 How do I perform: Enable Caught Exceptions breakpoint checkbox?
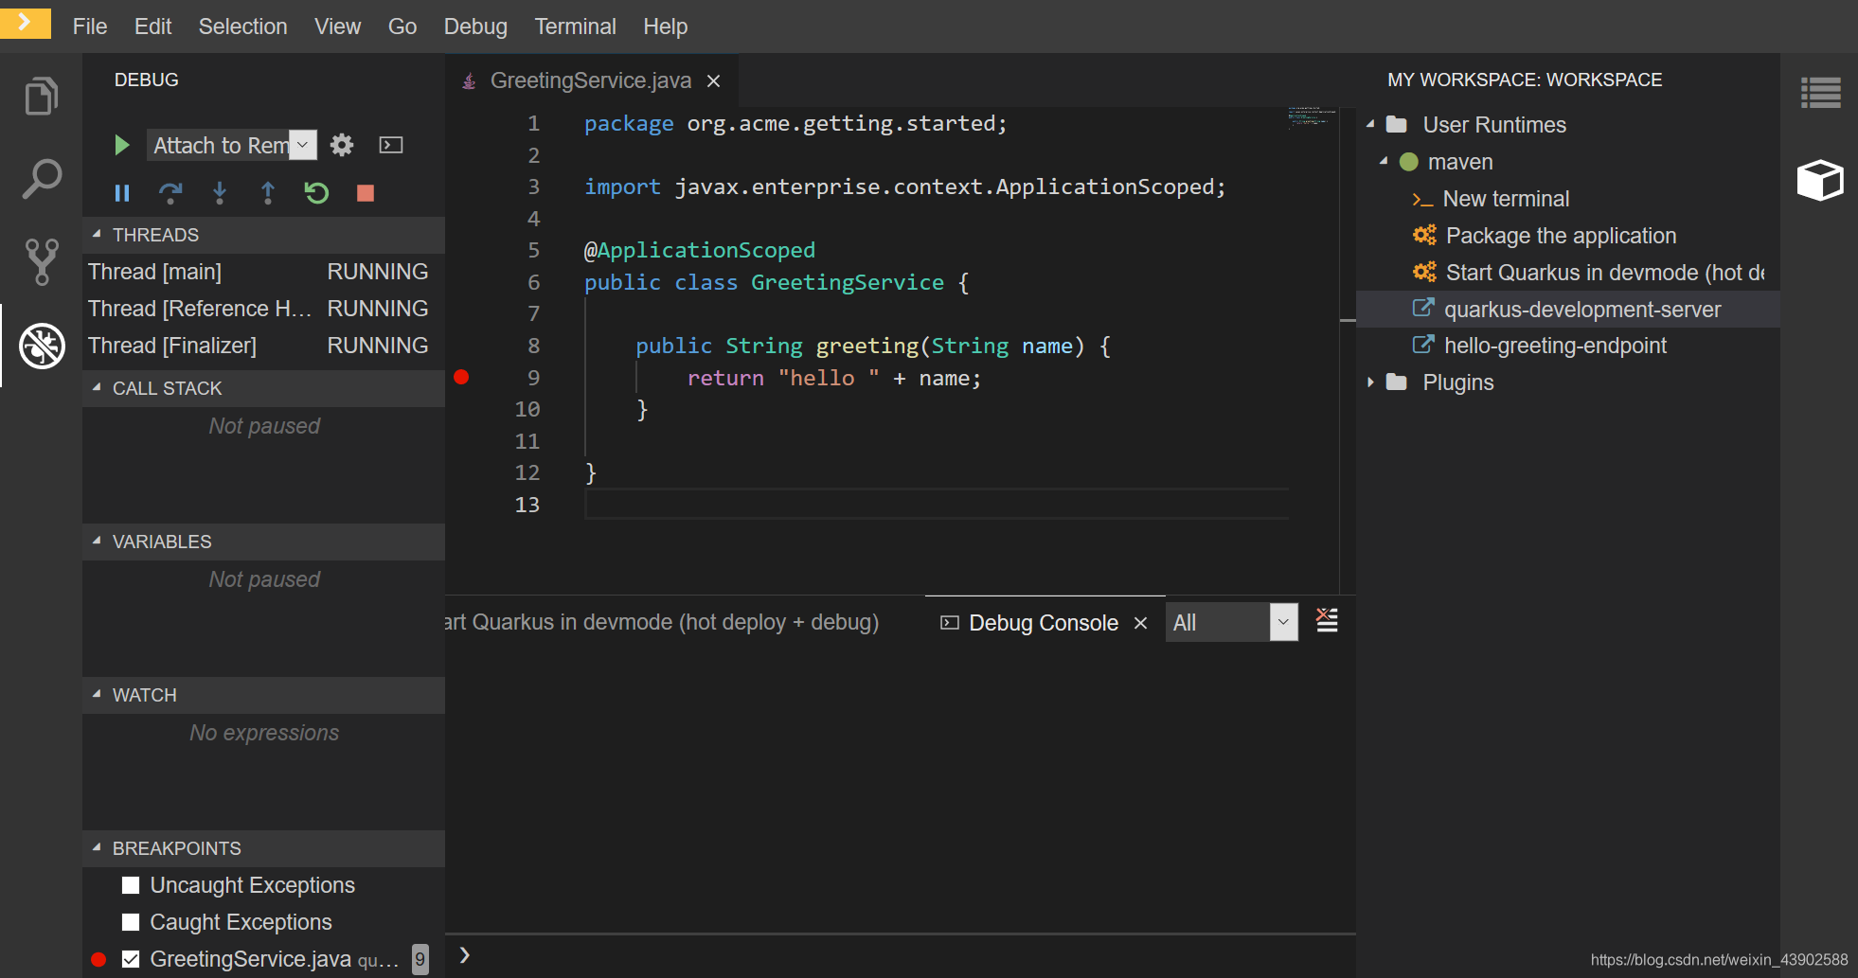[x=131, y=922]
